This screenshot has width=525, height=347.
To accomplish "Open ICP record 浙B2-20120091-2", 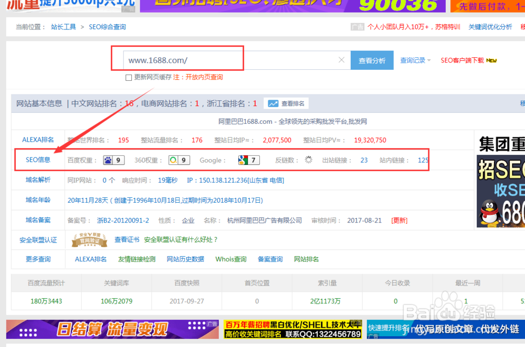I will click(x=123, y=220).
